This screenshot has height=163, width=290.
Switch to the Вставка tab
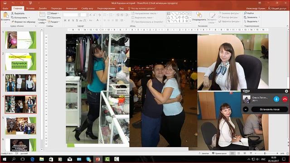[30, 9]
